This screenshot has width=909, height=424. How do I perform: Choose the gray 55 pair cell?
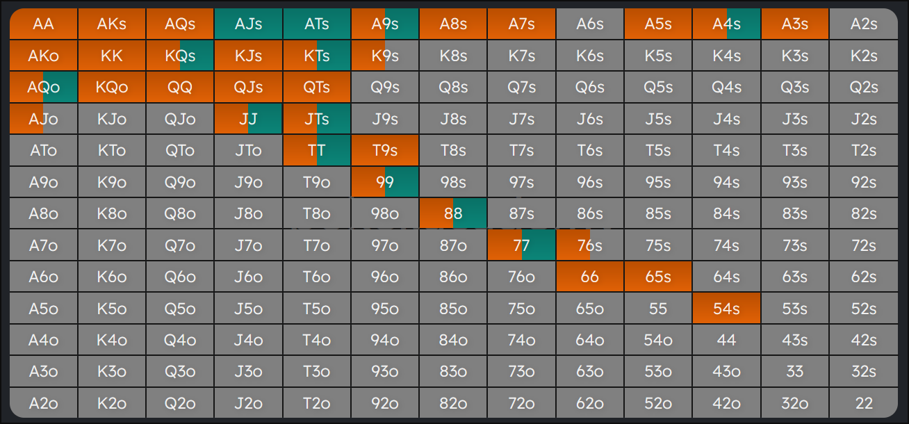click(x=657, y=309)
